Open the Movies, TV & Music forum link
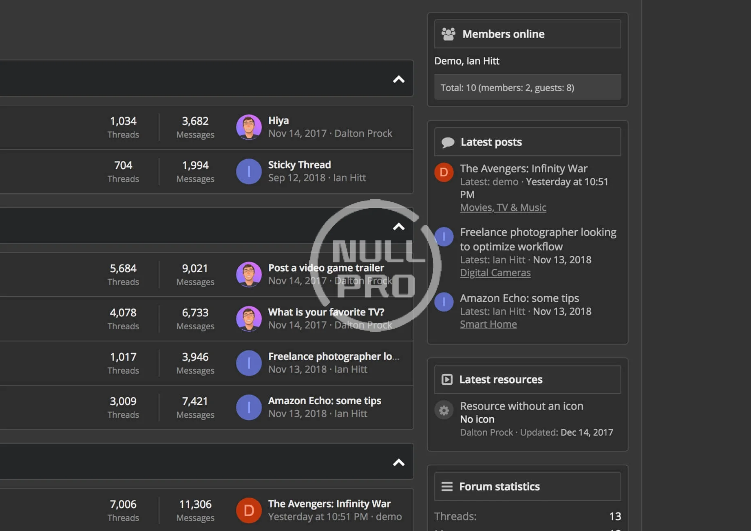The image size is (751, 531). pyautogui.click(x=503, y=207)
